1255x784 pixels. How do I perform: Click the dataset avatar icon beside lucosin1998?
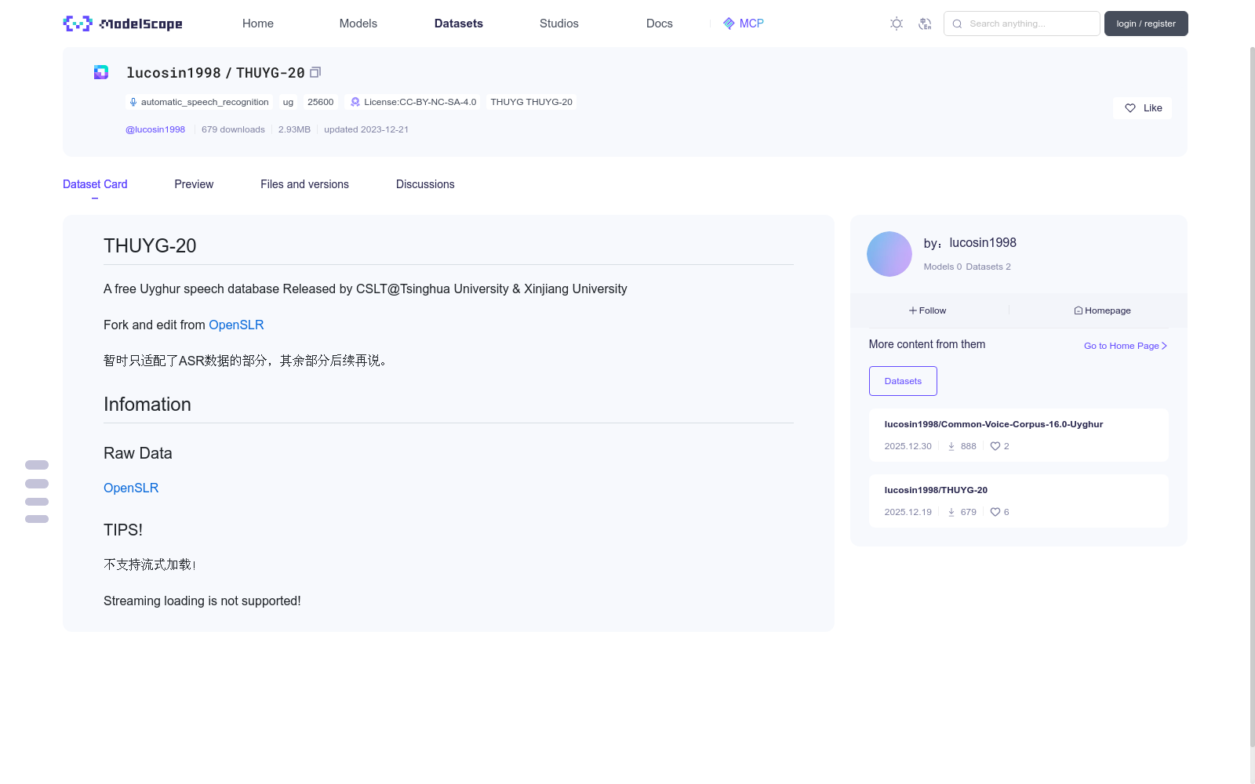(101, 72)
